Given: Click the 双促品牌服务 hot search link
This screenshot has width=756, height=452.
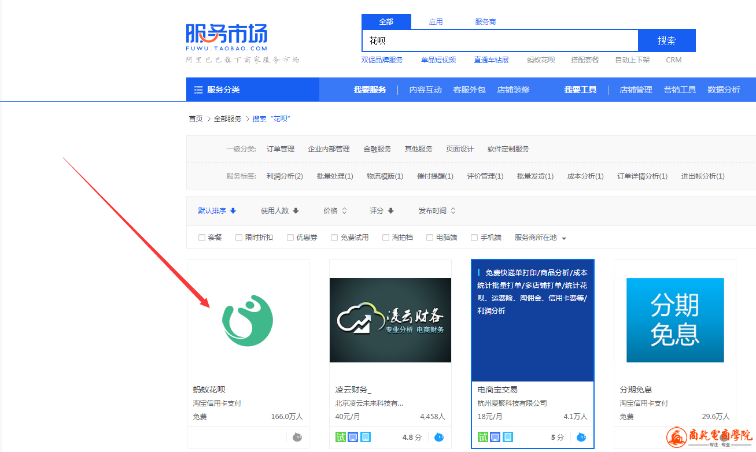Looking at the screenshot, I should click(x=382, y=60).
